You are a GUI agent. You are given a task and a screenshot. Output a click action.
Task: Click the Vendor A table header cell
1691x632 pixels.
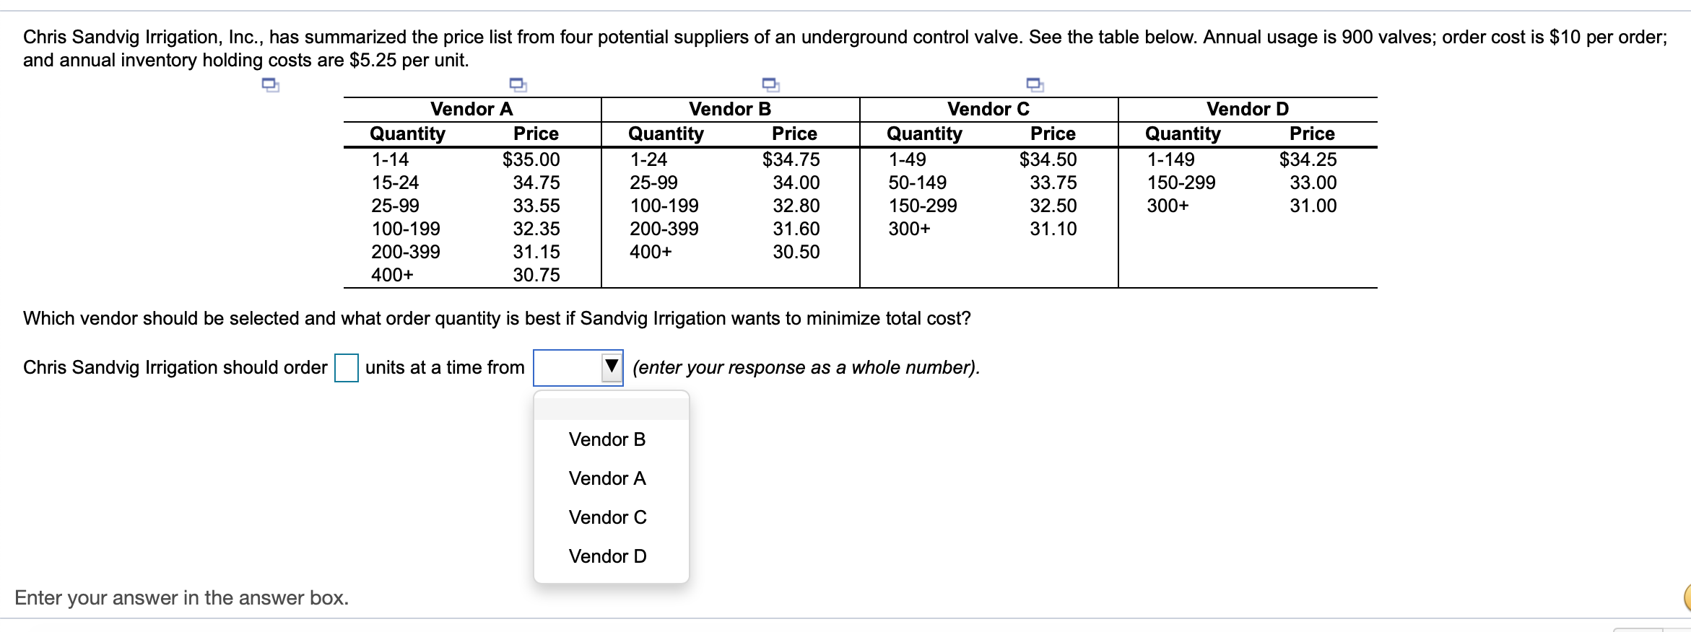pyautogui.click(x=471, y=109)
